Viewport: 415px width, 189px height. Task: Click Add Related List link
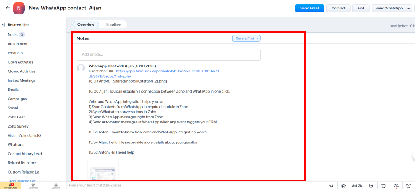[23, 181]
